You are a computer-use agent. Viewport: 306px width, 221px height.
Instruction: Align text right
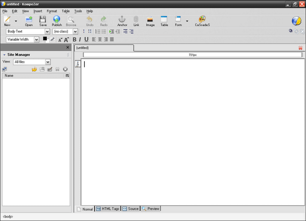106,39
